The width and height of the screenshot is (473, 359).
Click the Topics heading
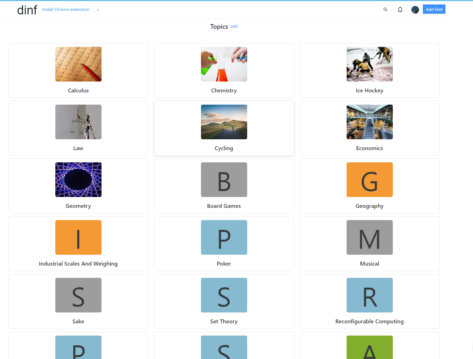[x=219, y=27]
